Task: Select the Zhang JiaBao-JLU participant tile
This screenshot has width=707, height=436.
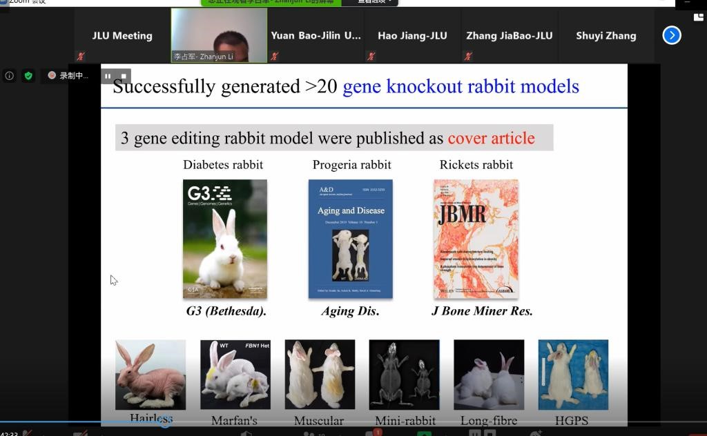Action: [509, 36]
